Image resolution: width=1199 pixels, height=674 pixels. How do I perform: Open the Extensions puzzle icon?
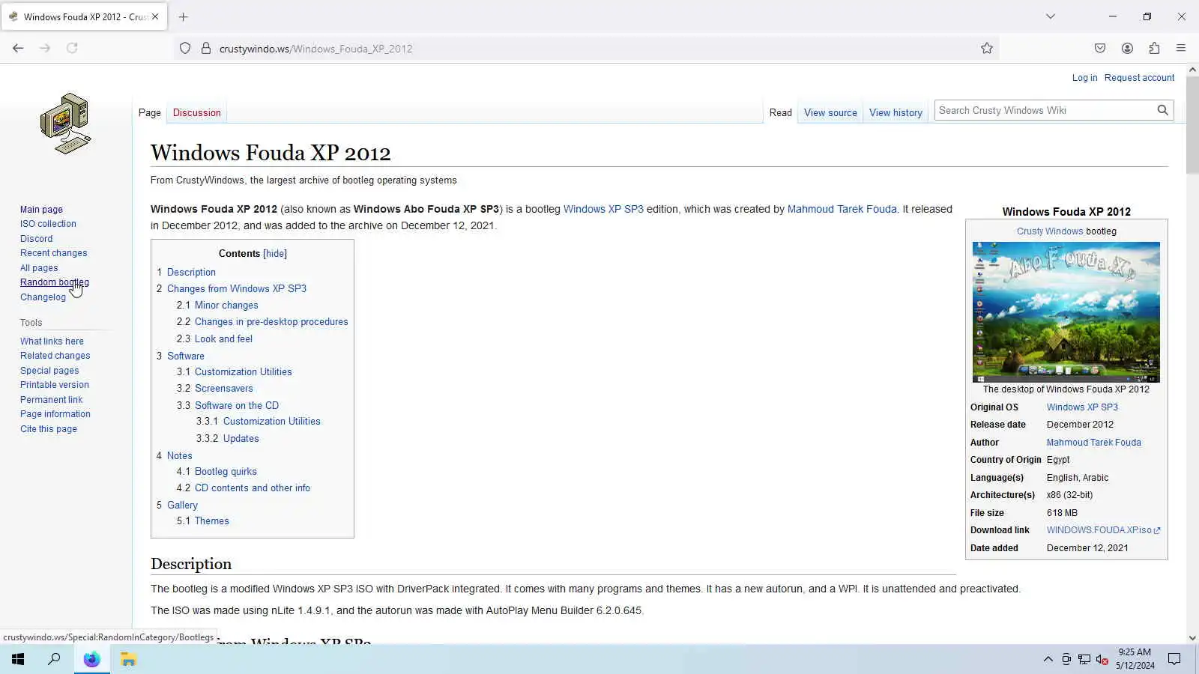click(1154, 48)
